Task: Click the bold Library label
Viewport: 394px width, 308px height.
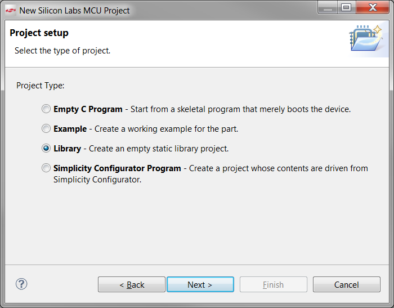Action: [x=67, y=149]
